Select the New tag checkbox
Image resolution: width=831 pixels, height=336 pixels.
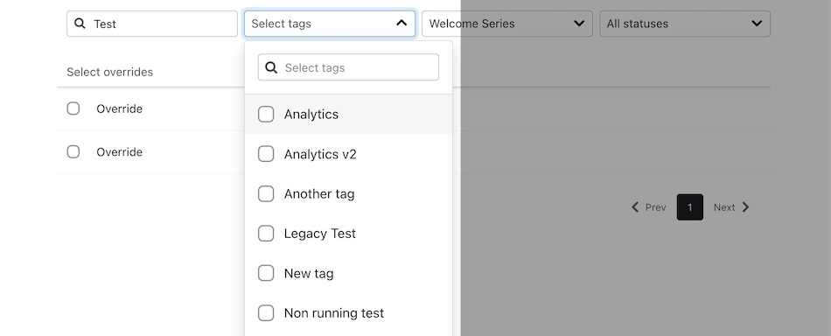point(266,273)
